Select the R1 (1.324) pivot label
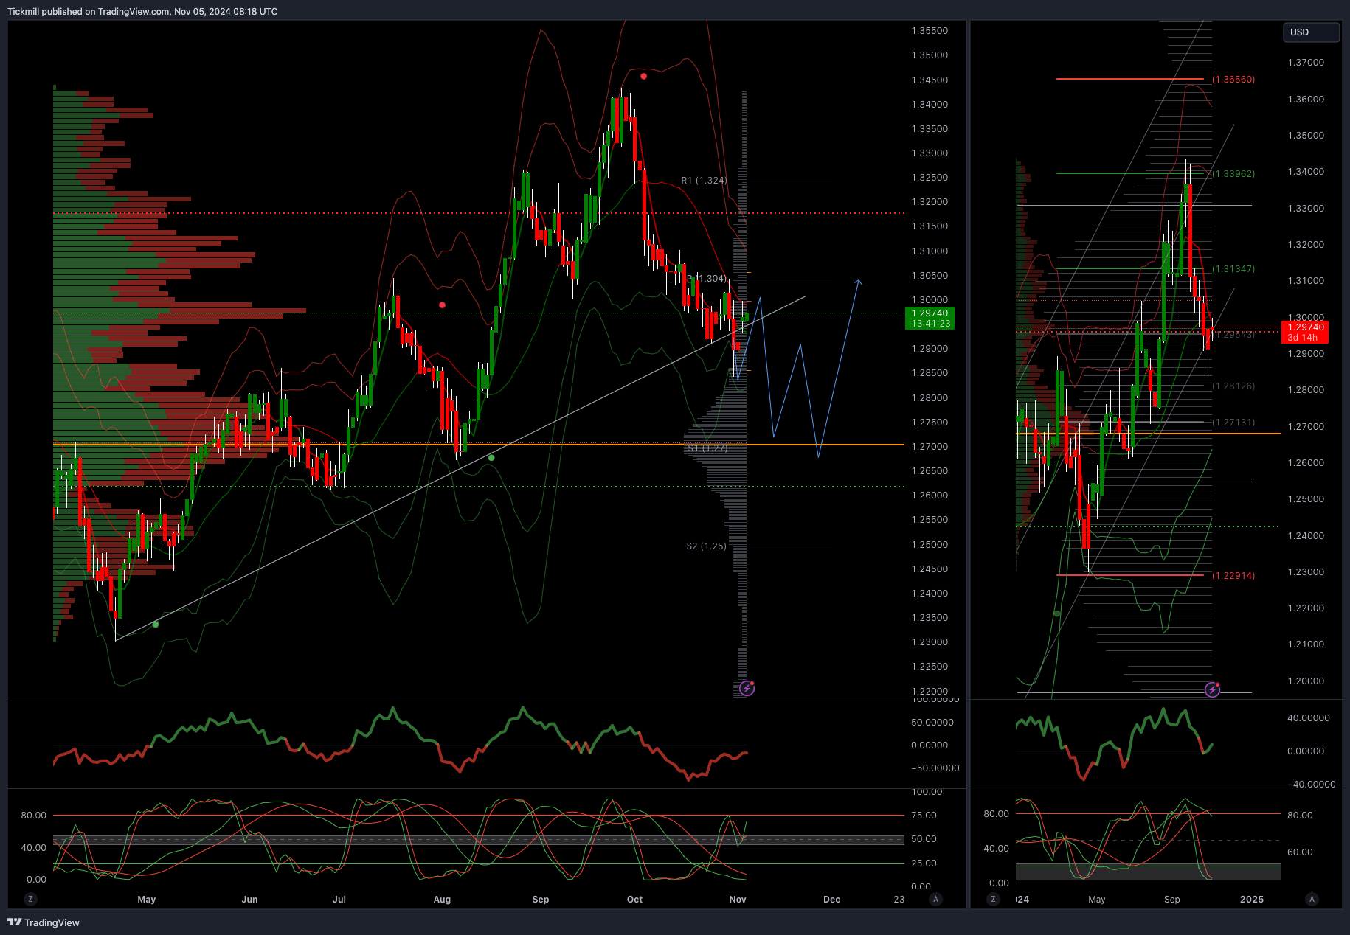The height and width of the screenshot is (935, 1350). pos(704,181)
